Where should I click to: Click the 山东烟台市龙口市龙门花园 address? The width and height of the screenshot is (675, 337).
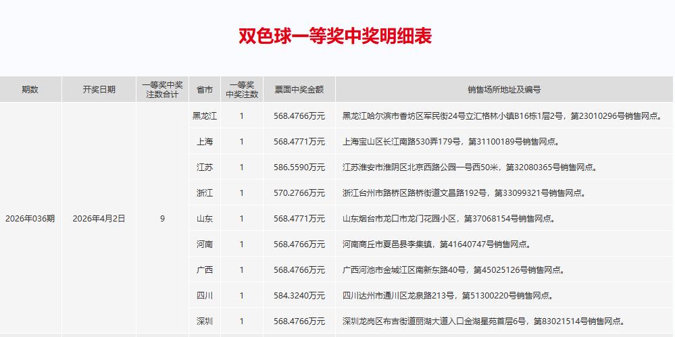click(448, 219)
